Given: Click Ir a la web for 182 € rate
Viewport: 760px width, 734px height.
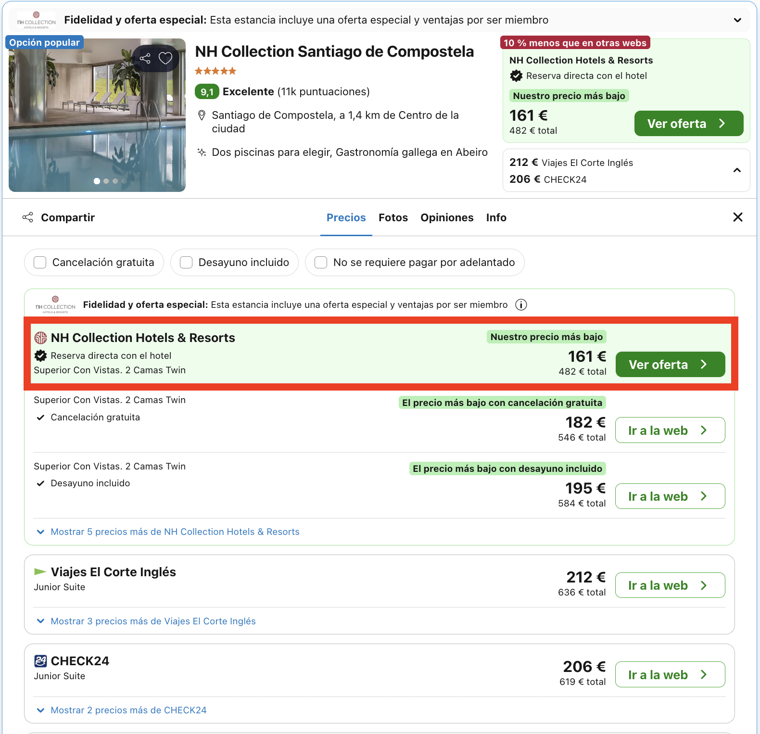Looking at the screenshot, I should click(670, 430).
